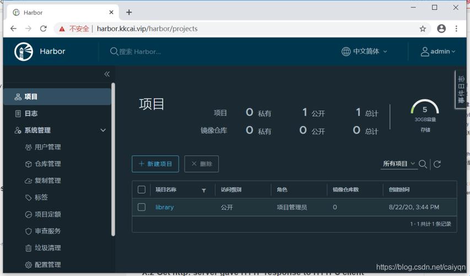This screenshot has width=470, height=276.
Task: Filter by project name funnel icon
Action: click(204, 190)
